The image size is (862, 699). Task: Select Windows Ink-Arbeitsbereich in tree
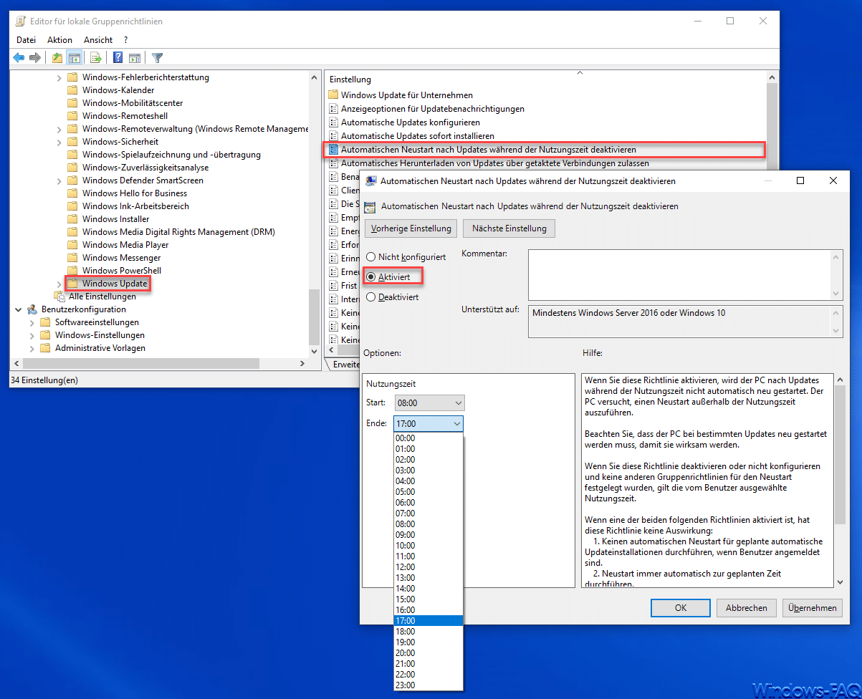click(x=135, y=206)
